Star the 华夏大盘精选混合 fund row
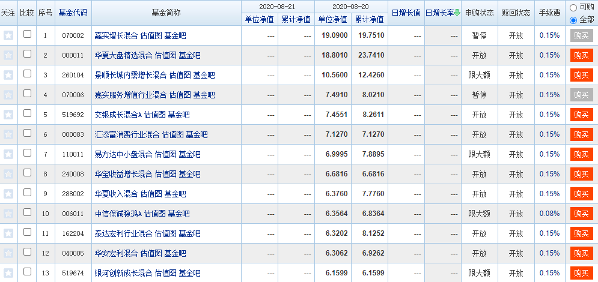This screenshot has height=282, width=598. [x=8, y=56]
